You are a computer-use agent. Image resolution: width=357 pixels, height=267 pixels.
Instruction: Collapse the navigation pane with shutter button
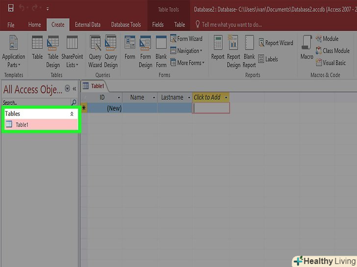tap(75, 89)
